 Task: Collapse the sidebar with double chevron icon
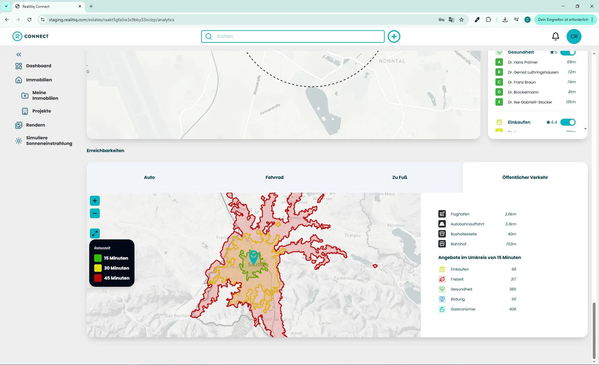19,55
